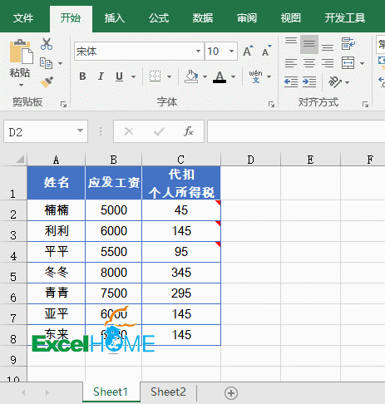Align text right

pyautogui.click(x=328, y=63)
